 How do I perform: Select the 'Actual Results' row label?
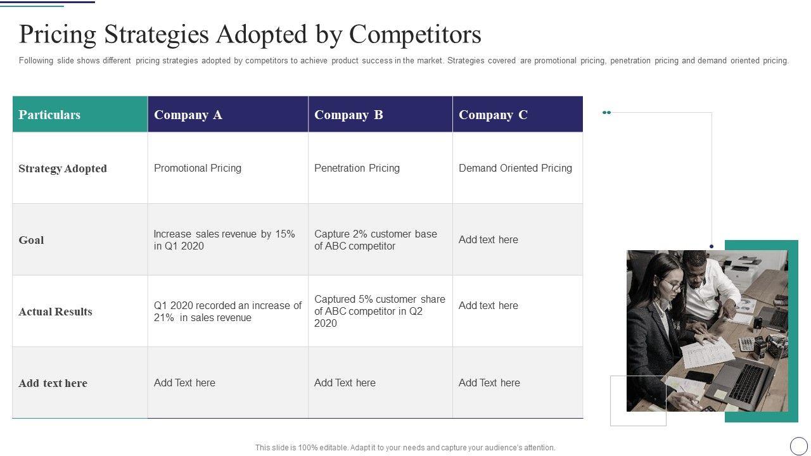56,312
